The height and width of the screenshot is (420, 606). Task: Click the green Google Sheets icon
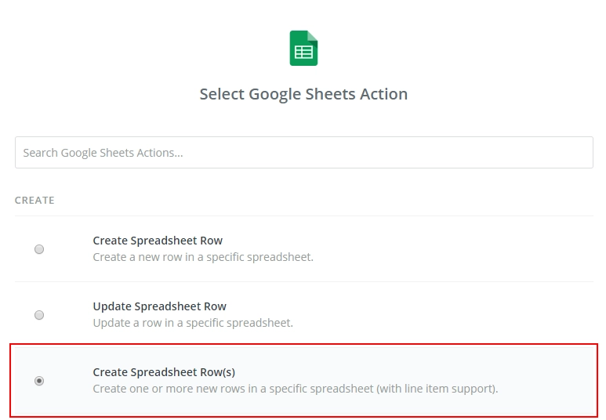click(303, 49)
